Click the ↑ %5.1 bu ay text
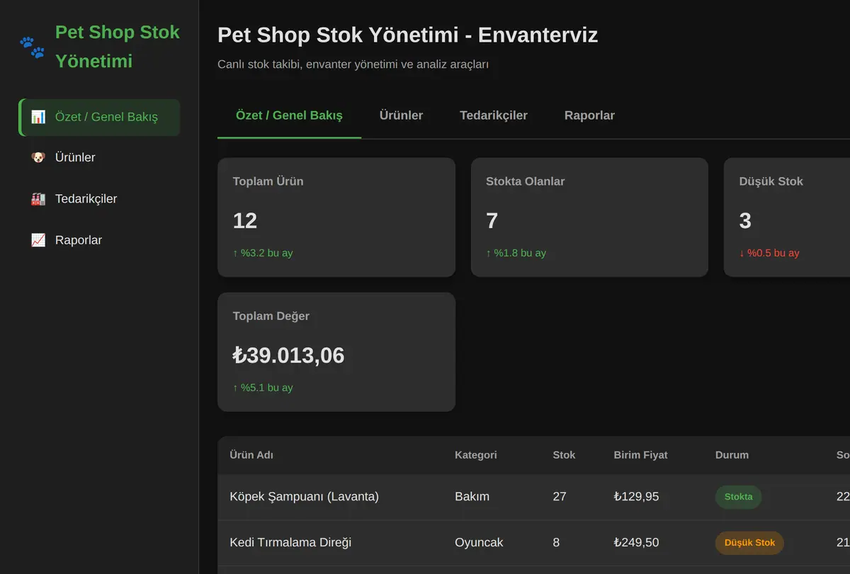This screenshot has width=850, height=574. 263,387
